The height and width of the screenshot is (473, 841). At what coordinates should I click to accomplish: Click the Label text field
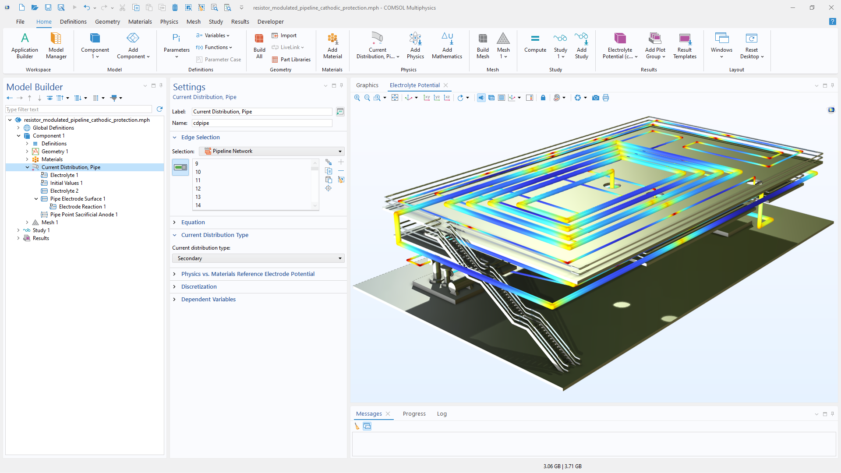click(261, 112)
